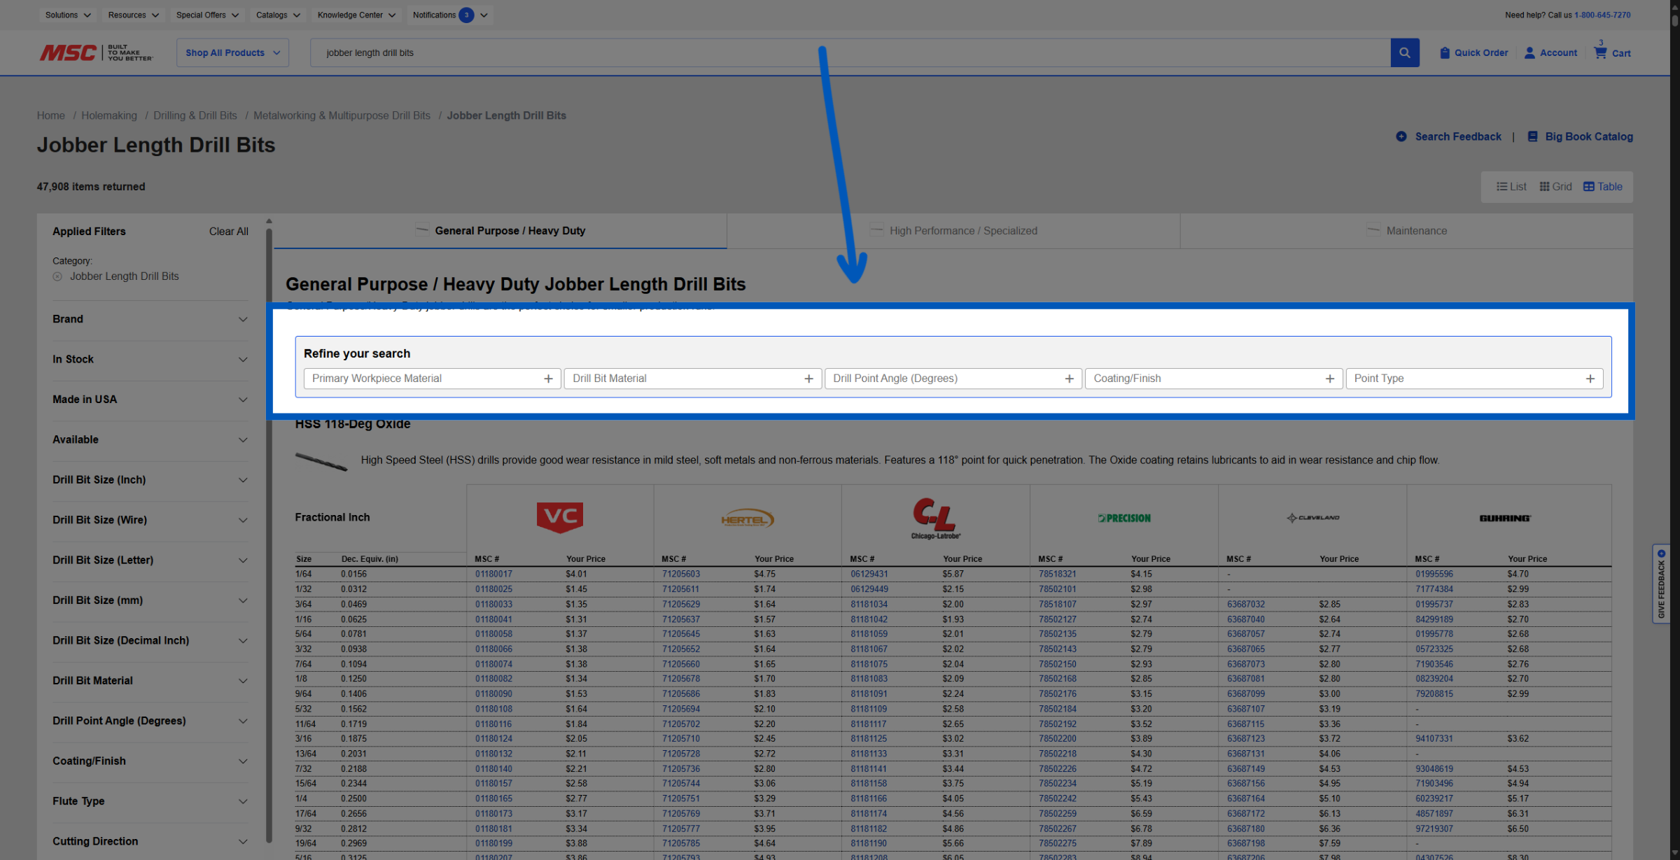Switch to Grid view
This screenshot has width=1680, height=860.
pyautogui.click(x=1555, y=187)
